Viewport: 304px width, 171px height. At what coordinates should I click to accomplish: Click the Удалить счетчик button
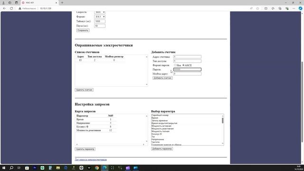pyautogui.click(x=84, y=90)
